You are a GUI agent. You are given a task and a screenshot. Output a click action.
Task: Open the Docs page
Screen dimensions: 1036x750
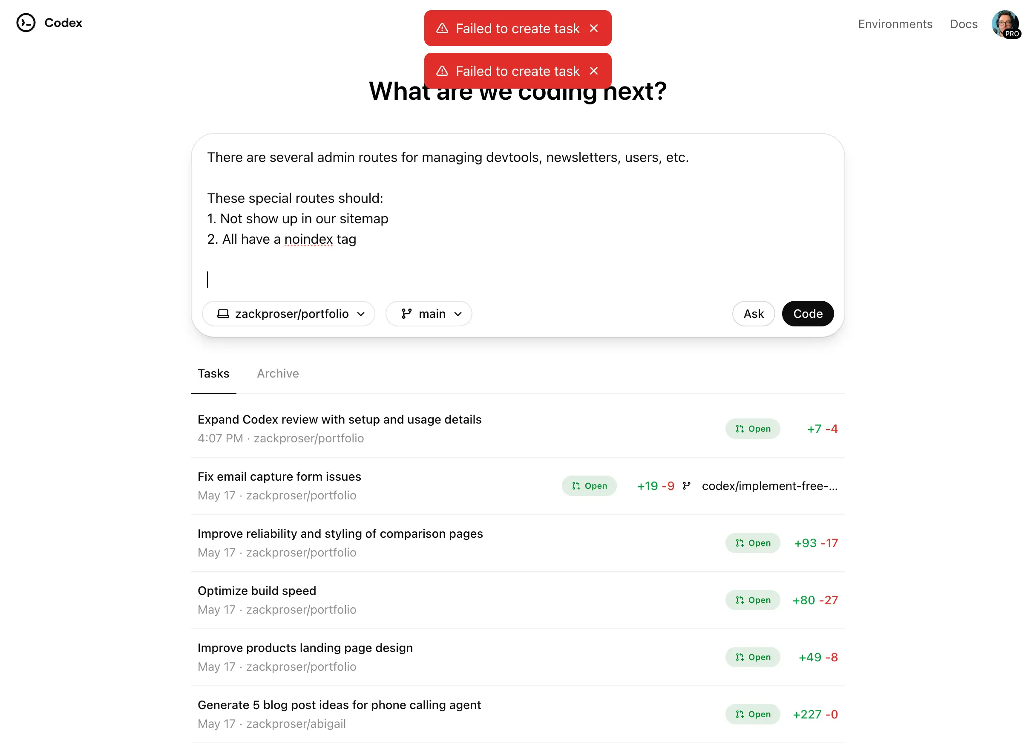(964, 24)
